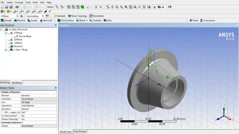239x134 pixels.
Task: Select SeccionBuje sketch in tree
Action: point(25,36)
